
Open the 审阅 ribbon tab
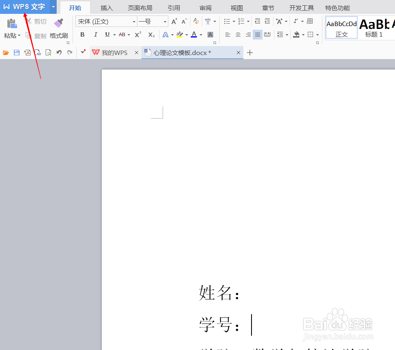coord(205,8)
